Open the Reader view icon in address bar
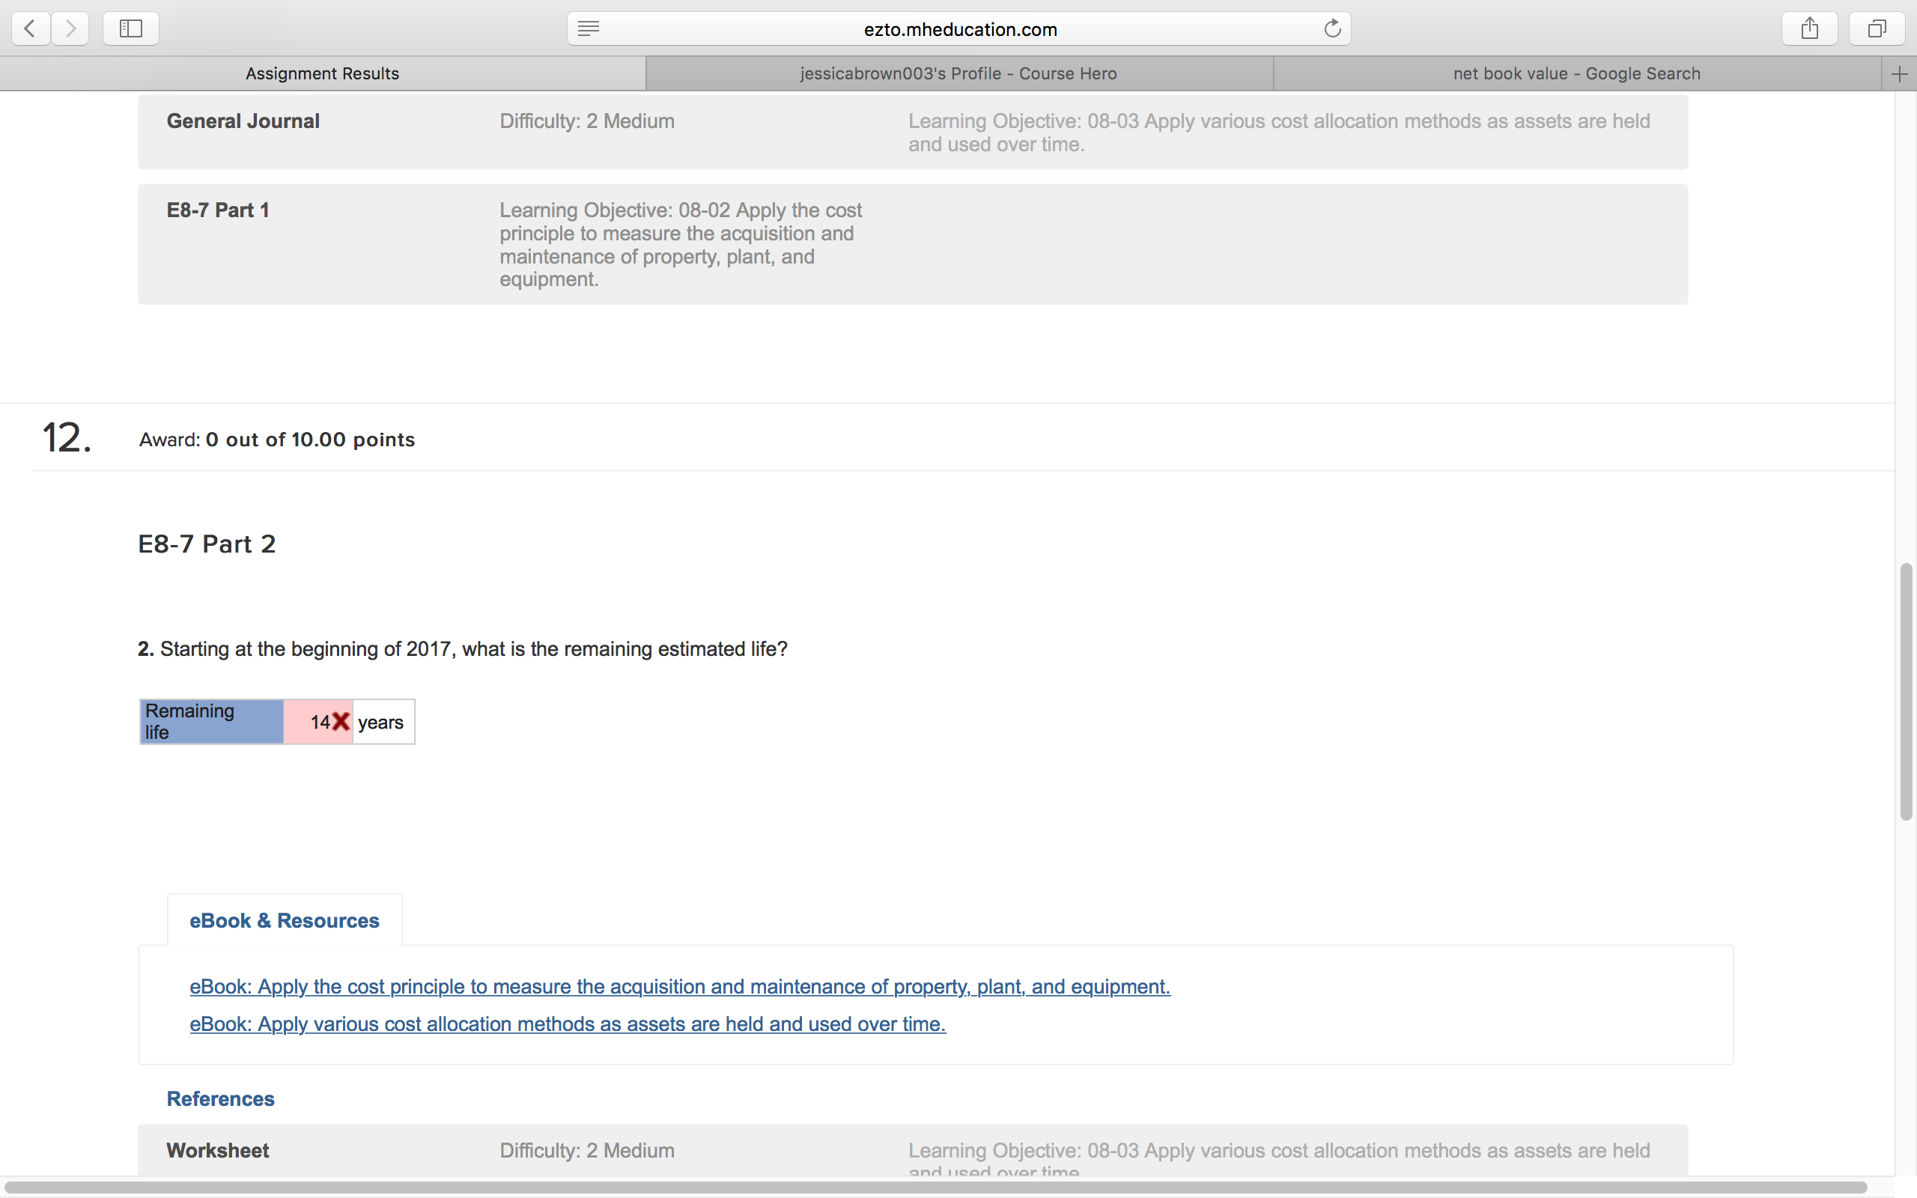The height and width of the screenshot is (1198, 1917). (x=589, y=29)
